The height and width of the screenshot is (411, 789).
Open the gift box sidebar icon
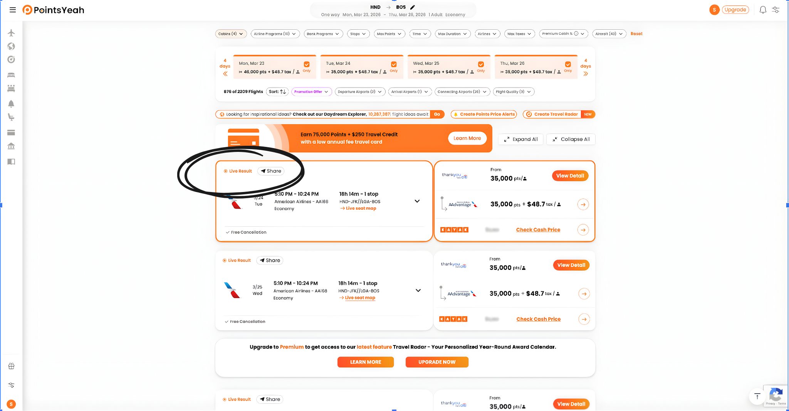(11, 366)
